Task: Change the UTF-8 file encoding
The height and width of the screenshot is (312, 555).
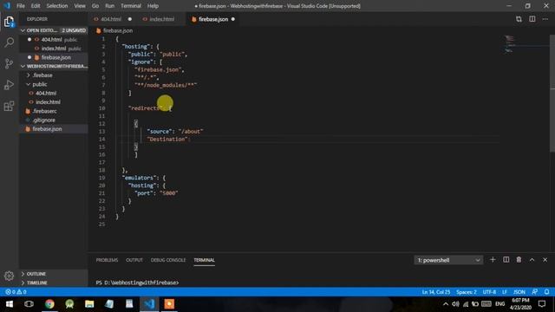Action: [x=489, y=292]
